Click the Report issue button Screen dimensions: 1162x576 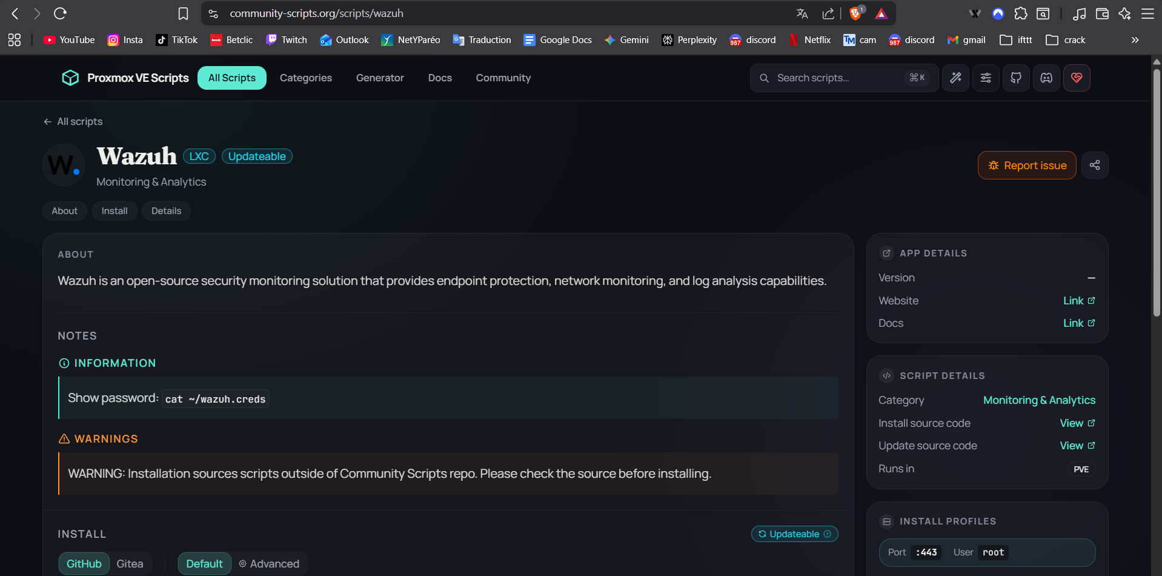(x=1027, y=165)
